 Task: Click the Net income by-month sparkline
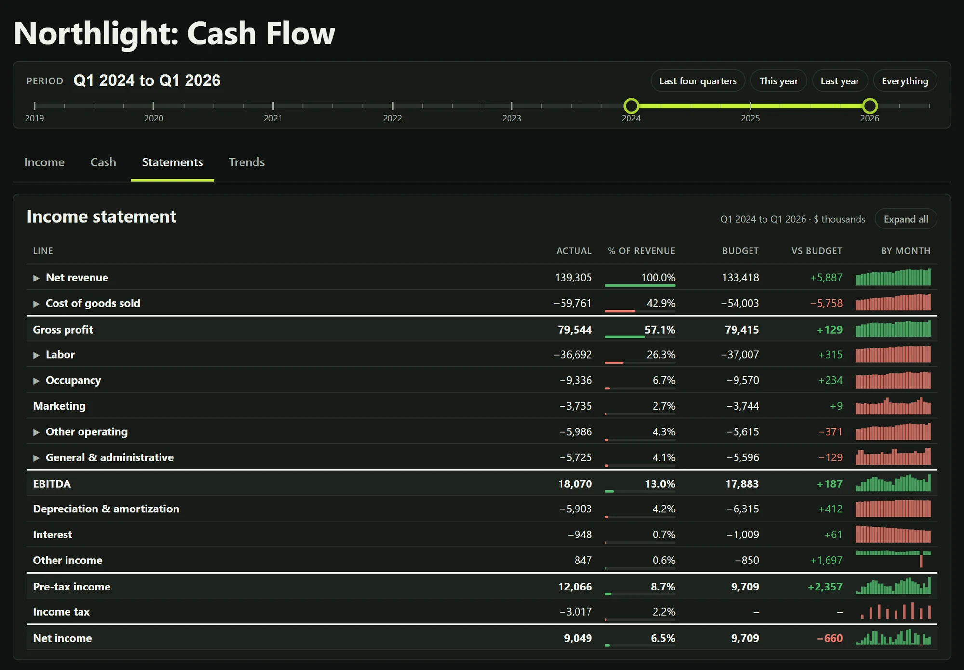(x=893, y=637)
